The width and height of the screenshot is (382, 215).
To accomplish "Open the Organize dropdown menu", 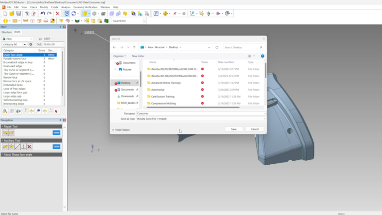I will [119, 56].
